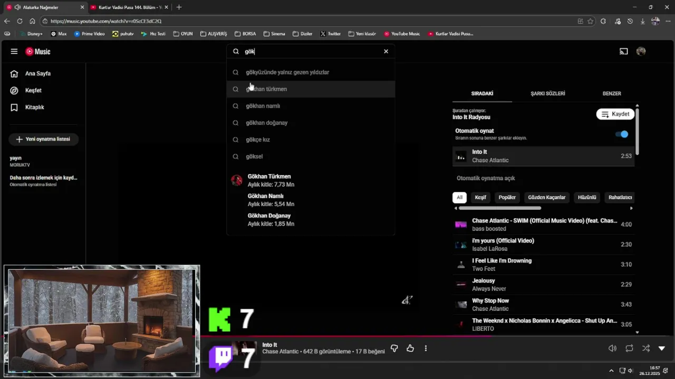This screenshot has width=675, height=379.
Task: Play 'The Weeknd x Nicholas Bonnin' LIBERTO track
Action: (x=543, y=325)
